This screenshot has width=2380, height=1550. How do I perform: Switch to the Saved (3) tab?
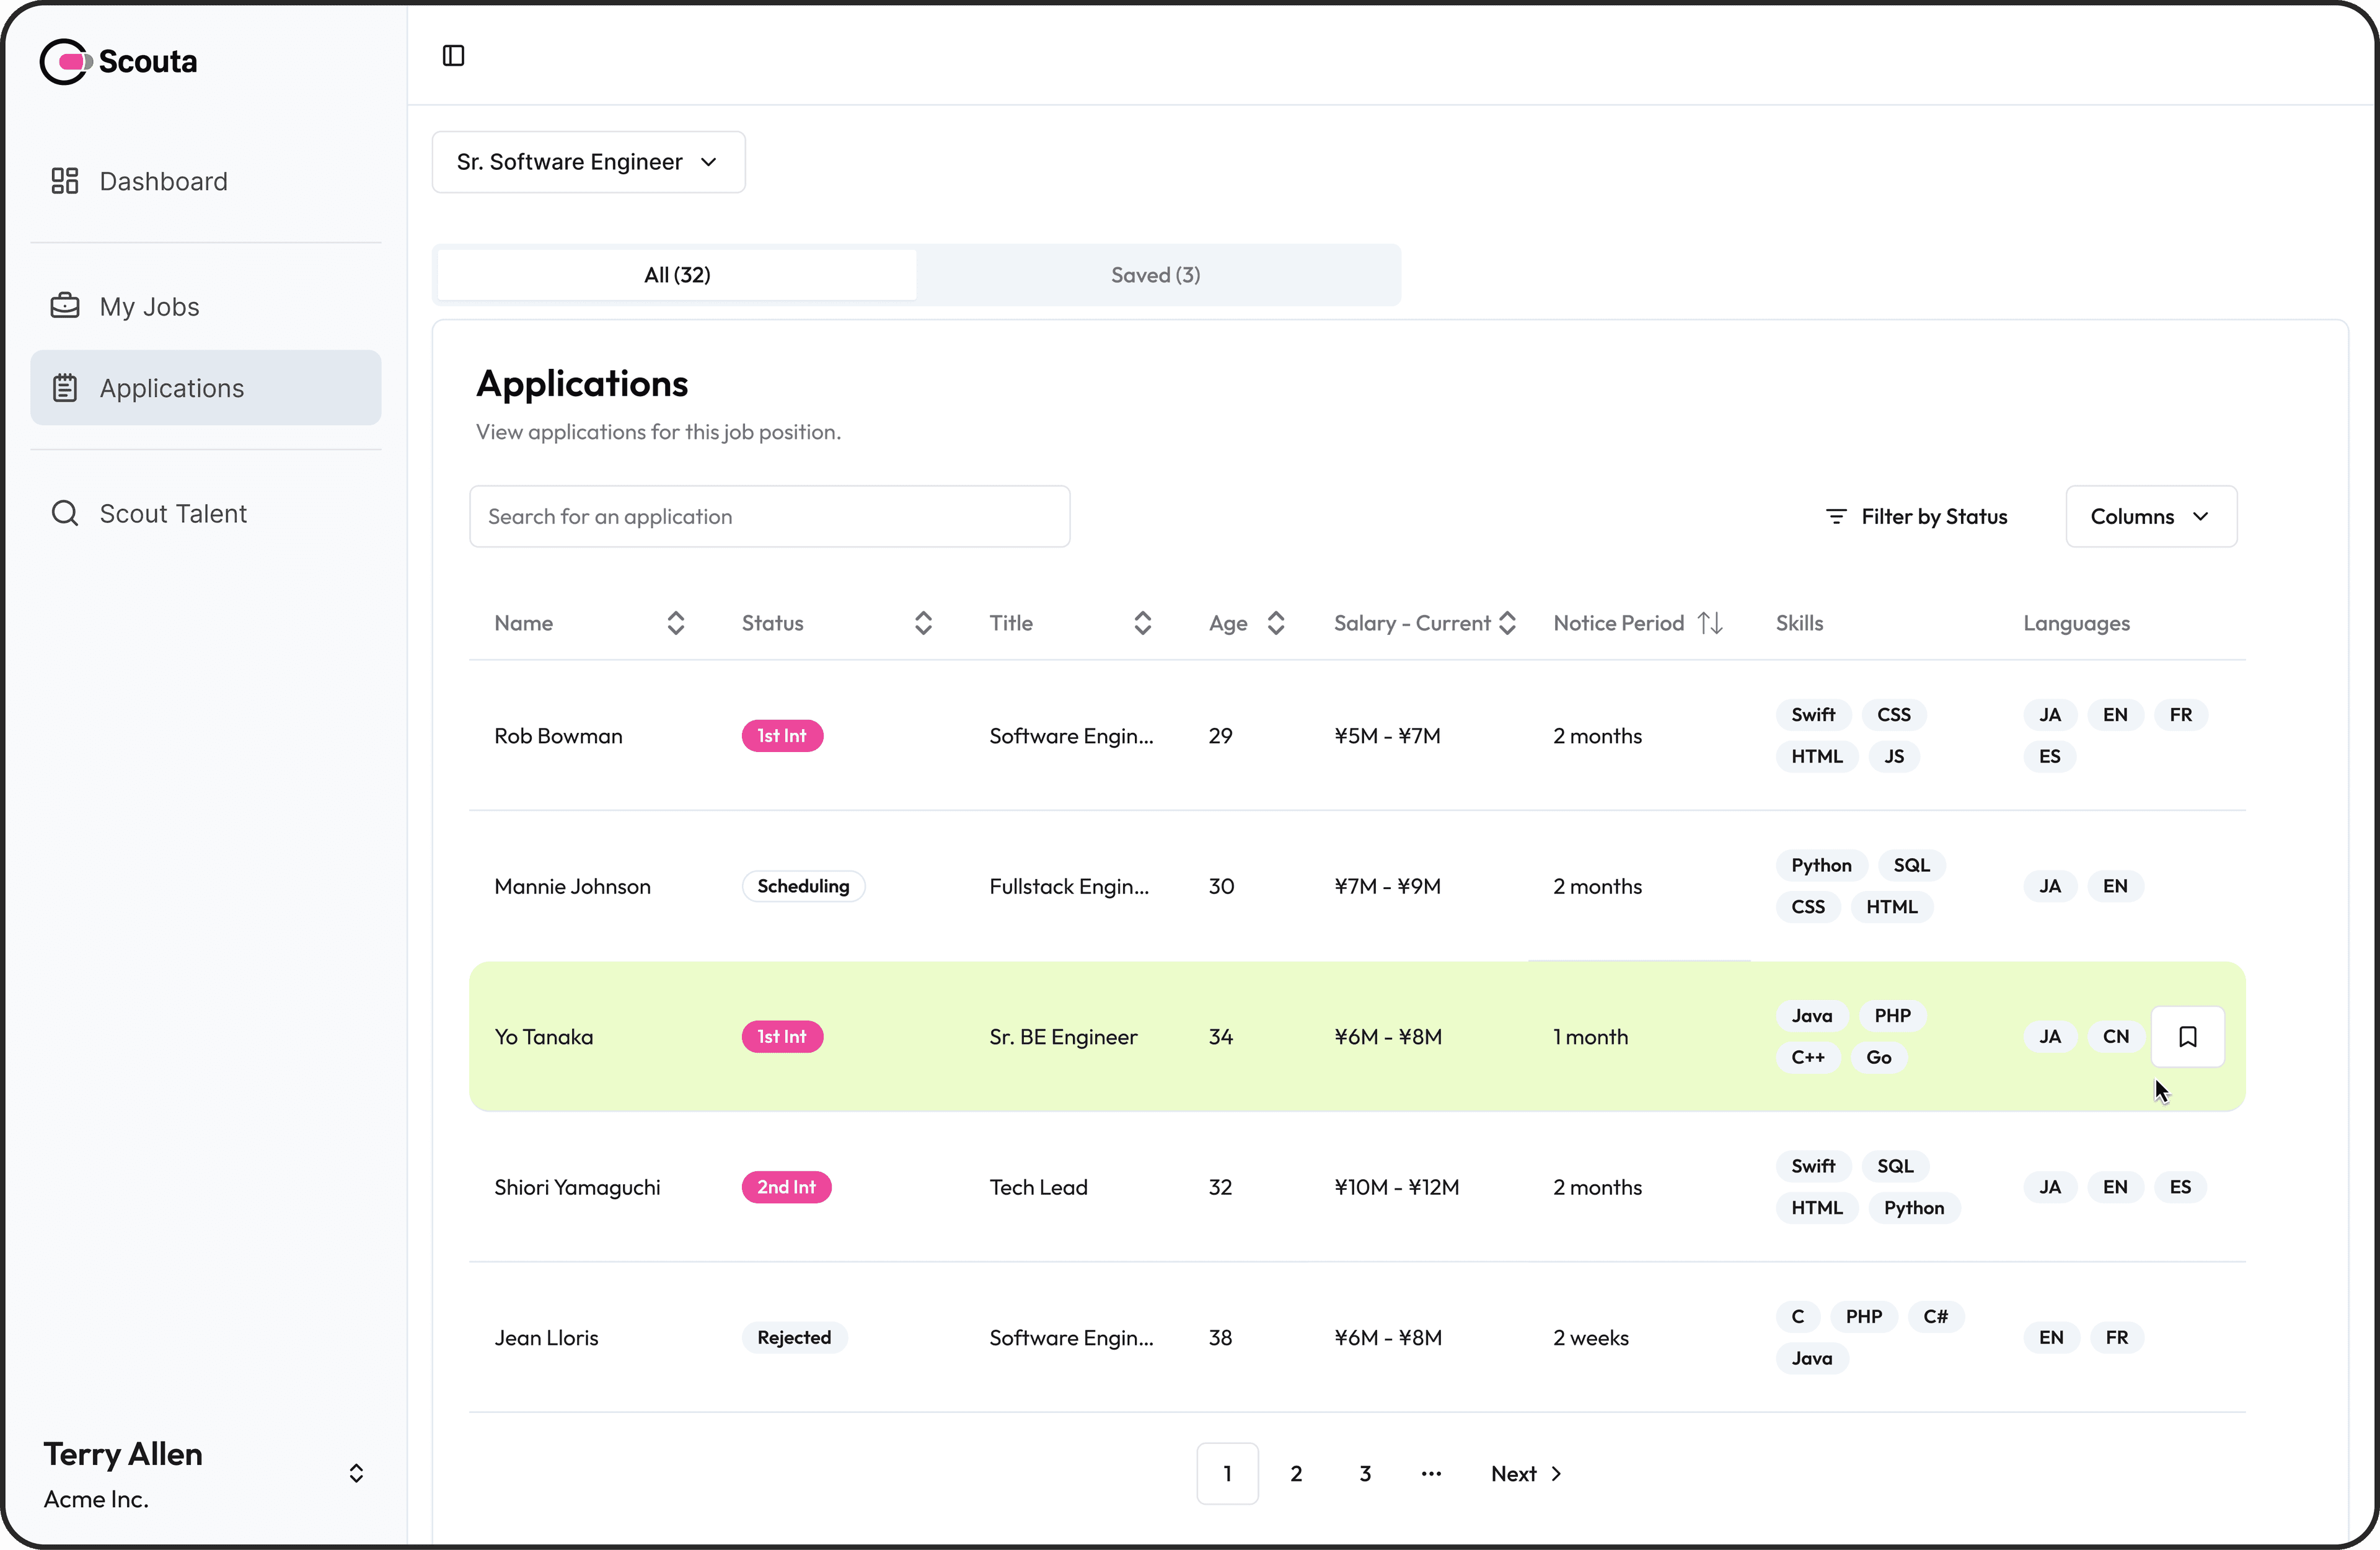click(x=1155, y=275)
